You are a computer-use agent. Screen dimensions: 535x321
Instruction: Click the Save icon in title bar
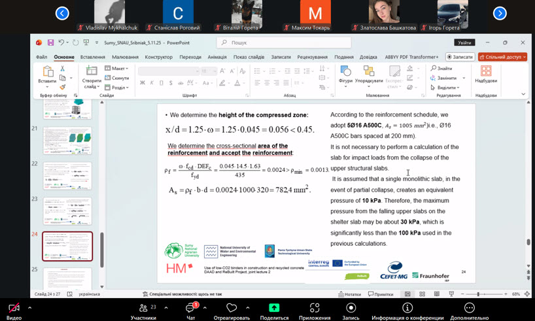pyautogui.click(x=50, y=42)
